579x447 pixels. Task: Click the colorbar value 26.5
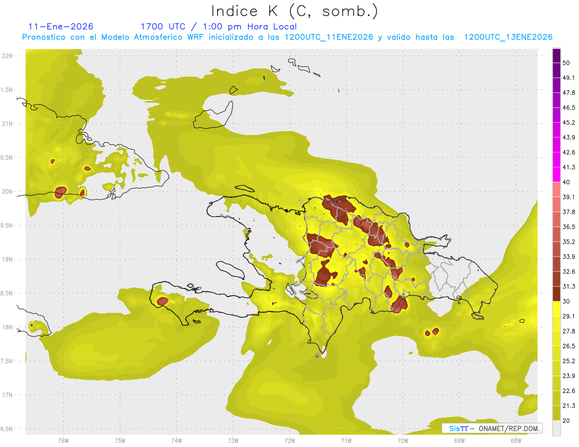point(568,346)
